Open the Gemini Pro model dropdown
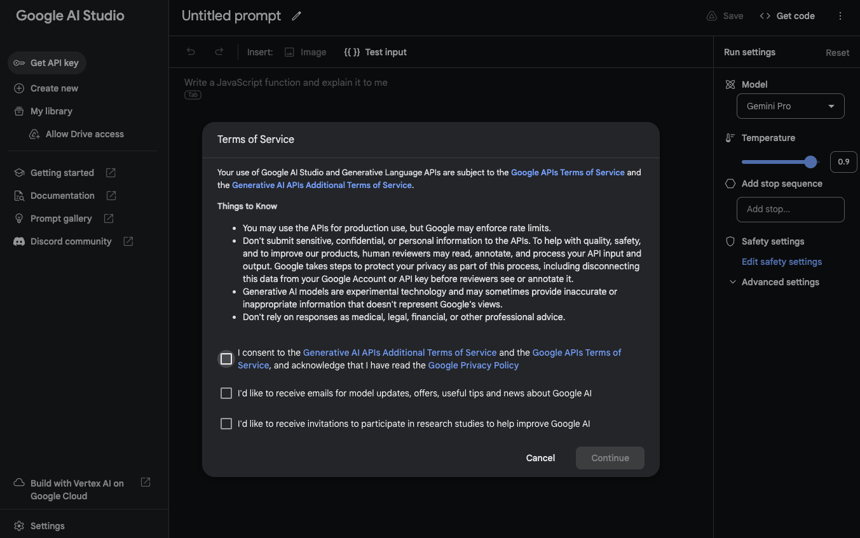860x538 pixels. tap(791, 106)
